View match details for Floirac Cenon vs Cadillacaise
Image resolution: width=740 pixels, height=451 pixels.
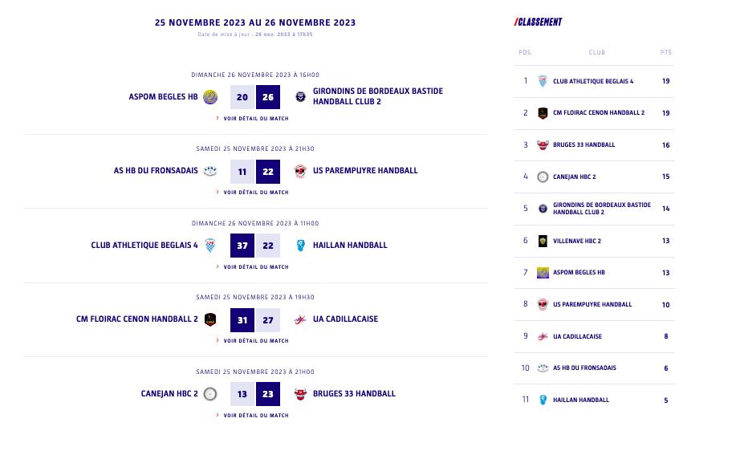(x=255, y=341)
